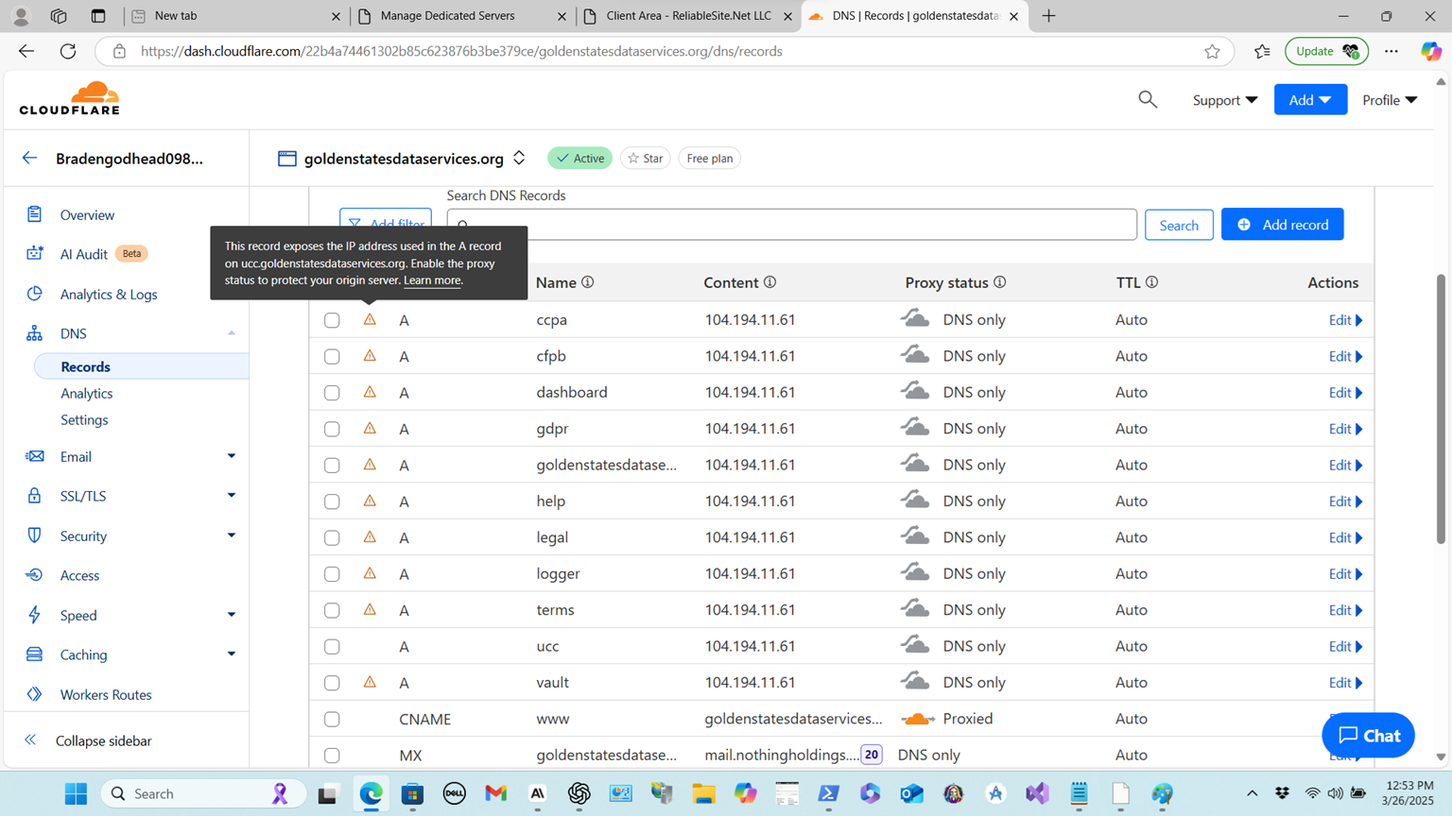Tick the ucc record checkbox
The width and height of the screenshot is (1452, 816).
pyautogui.click(x=332, y=647)
